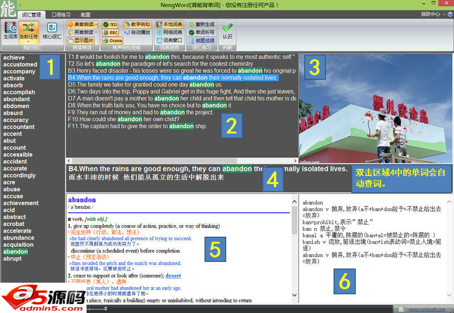Screen dimensions: 454x313
Task: Select the word 'accordingly' in the list
Action: click(19, 175)
